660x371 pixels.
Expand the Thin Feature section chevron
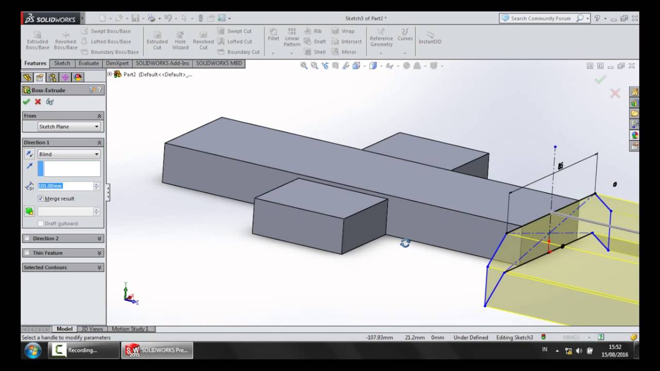pos(100,253)
